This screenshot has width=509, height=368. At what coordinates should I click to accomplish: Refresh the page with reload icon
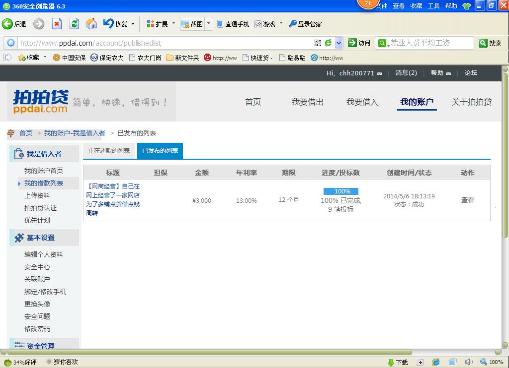click(75, 24)
